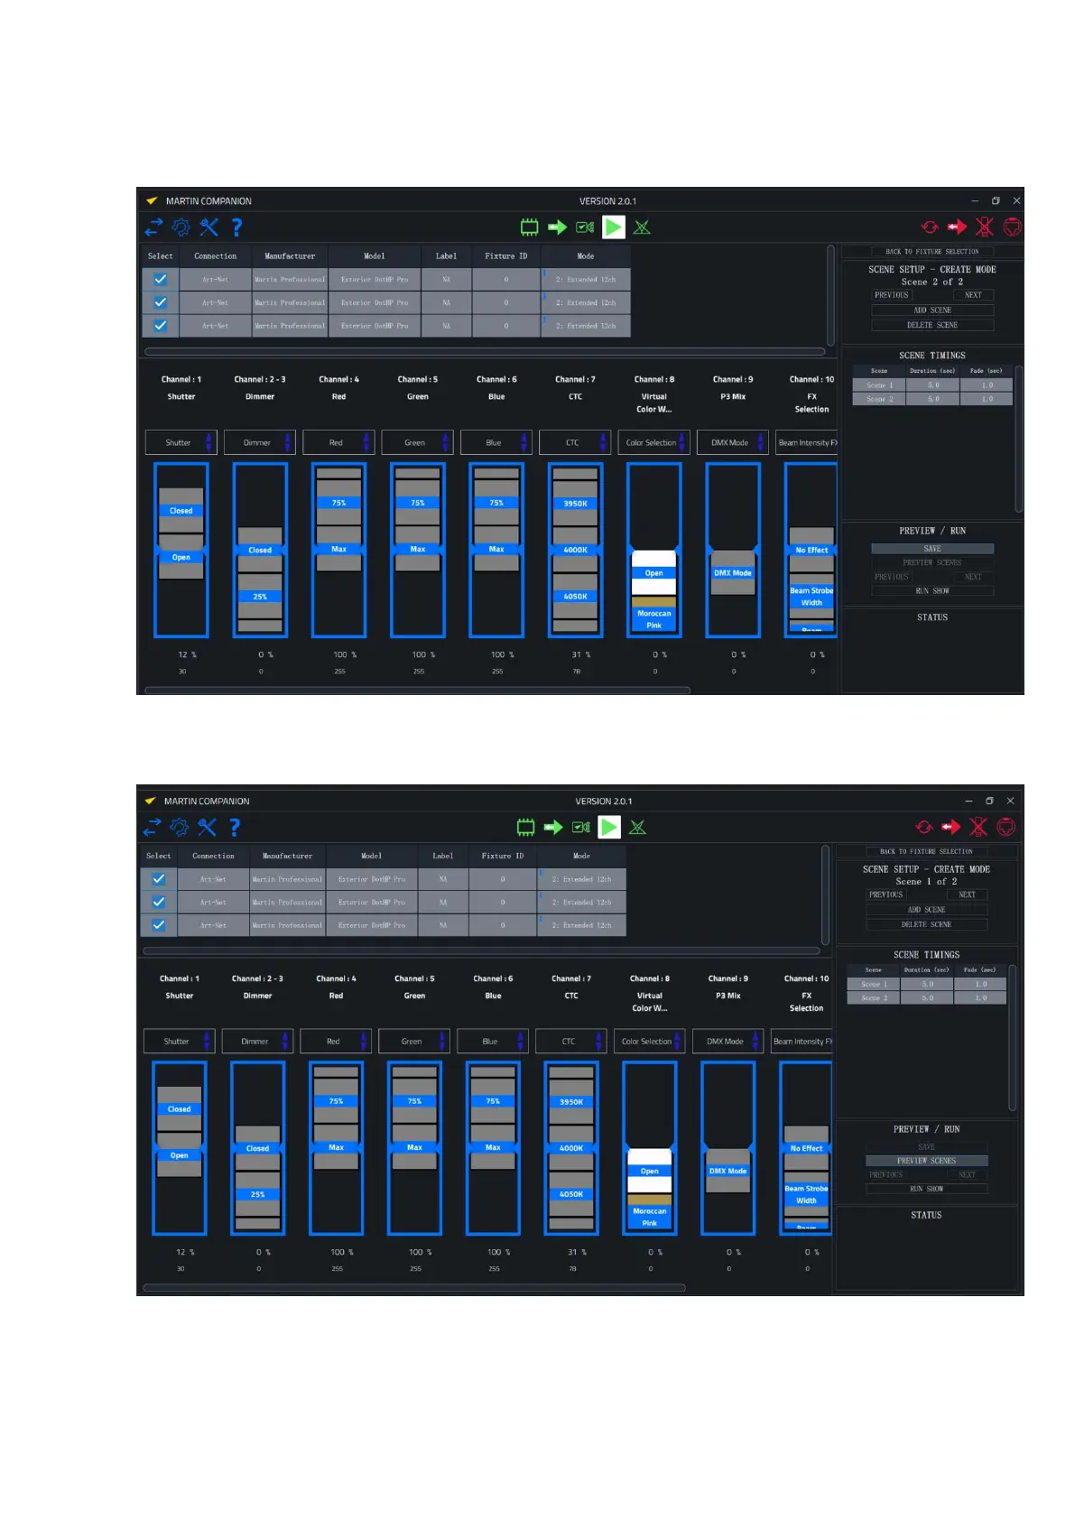The image size is (1075, 1520).
Task: Click the highlighted SAVE button in the upper window
Action: point(931,549)
